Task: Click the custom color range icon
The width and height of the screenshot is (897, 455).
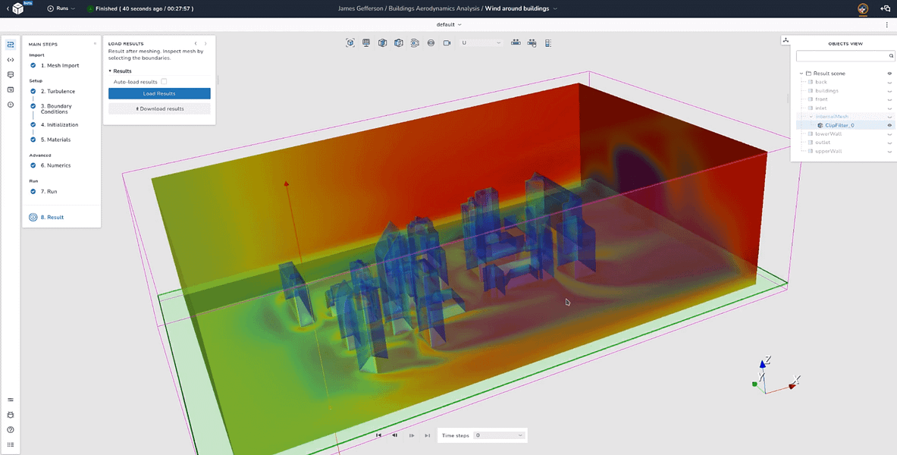Action: (532, 43)
